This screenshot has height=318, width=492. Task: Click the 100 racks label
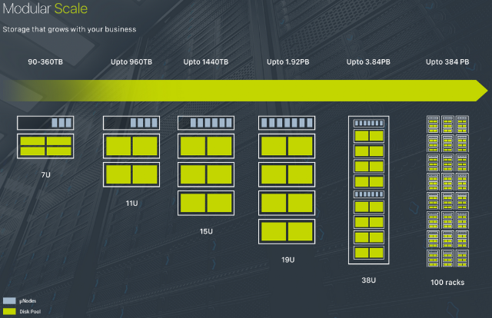(x=447, y=282)
